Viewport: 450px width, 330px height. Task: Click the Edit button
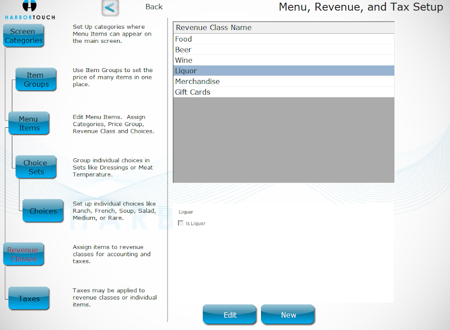[x=230, y=315]
